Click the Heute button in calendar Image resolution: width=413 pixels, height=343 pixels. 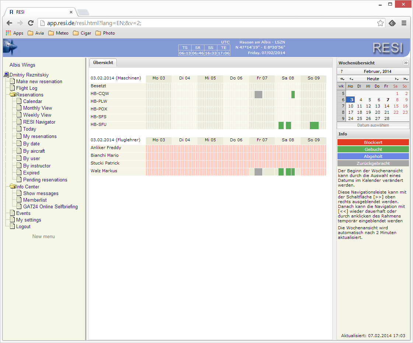373,79
